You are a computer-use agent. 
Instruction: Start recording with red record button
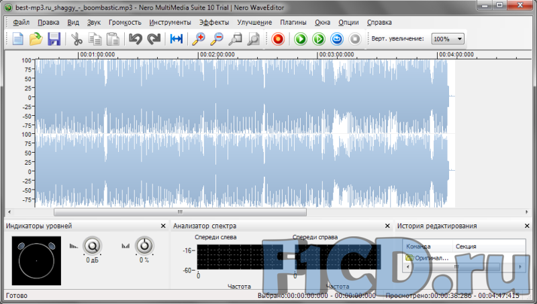tap(278, 39)
